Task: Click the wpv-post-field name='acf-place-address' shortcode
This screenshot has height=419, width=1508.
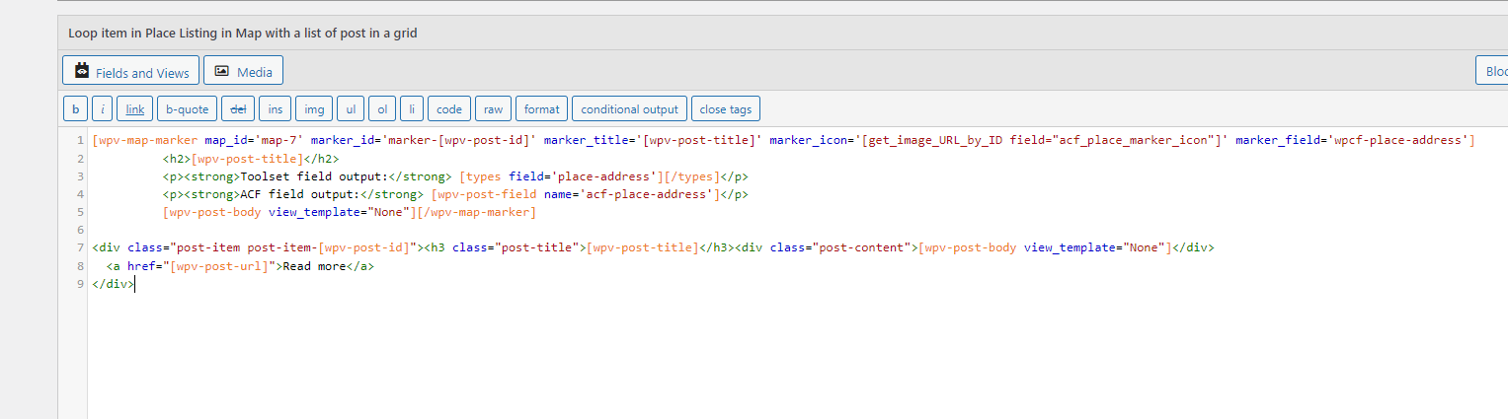Action: tap(576, 194)
